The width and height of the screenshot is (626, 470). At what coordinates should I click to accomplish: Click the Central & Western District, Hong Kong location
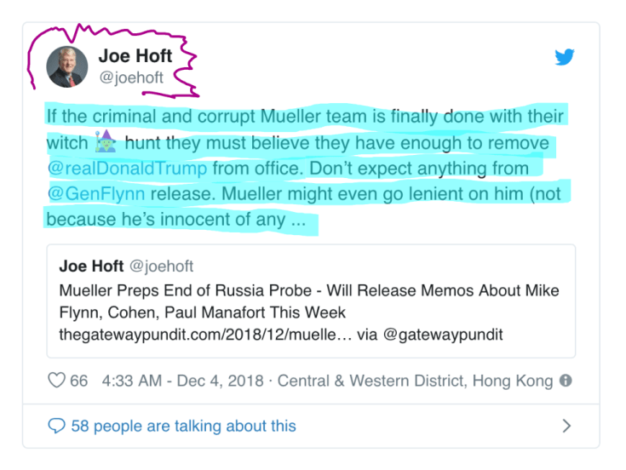click(415, 381)
